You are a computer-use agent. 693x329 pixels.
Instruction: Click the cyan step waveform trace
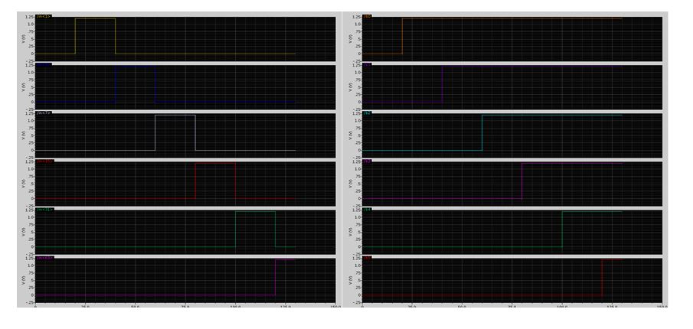tap(551, 115)
